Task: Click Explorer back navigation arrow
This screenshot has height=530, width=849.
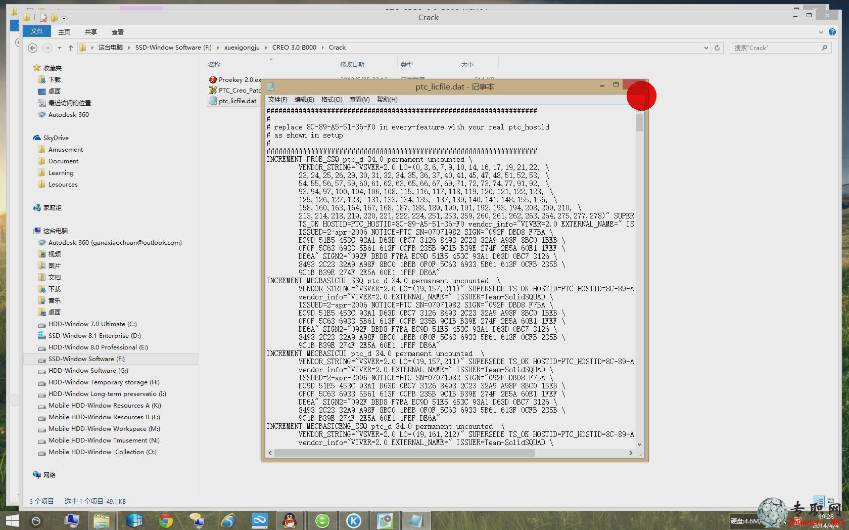Action: tap(32, 48)
